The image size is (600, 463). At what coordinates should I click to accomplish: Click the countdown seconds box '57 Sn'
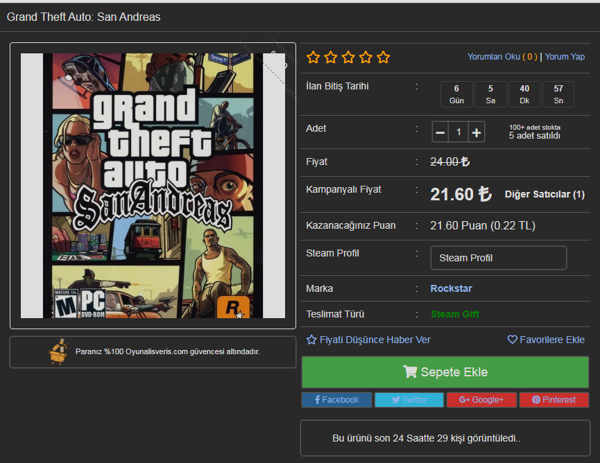click(x=558, y=94)
